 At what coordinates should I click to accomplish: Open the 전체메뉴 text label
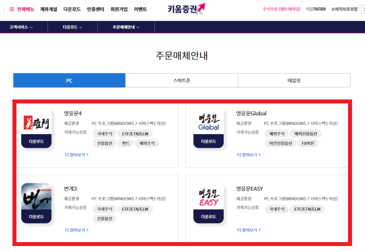(x=25, y=9)
